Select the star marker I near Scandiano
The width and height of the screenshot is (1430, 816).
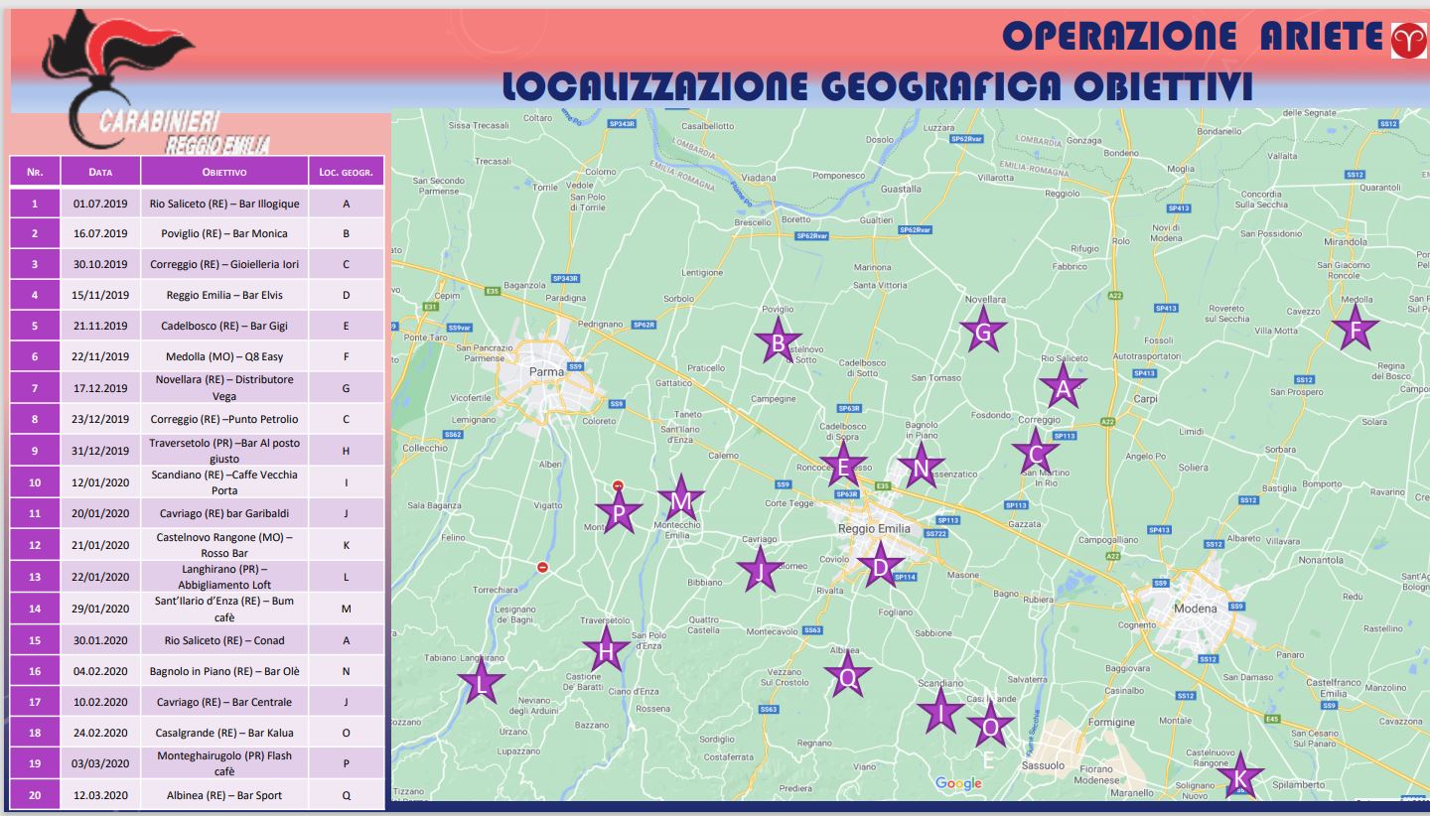point(938,710)
